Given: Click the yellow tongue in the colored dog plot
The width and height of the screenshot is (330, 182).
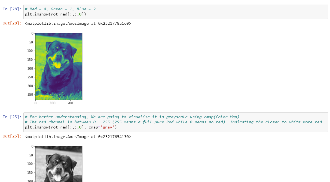Looking at the screenshot, I should click(x=57, y=65).
